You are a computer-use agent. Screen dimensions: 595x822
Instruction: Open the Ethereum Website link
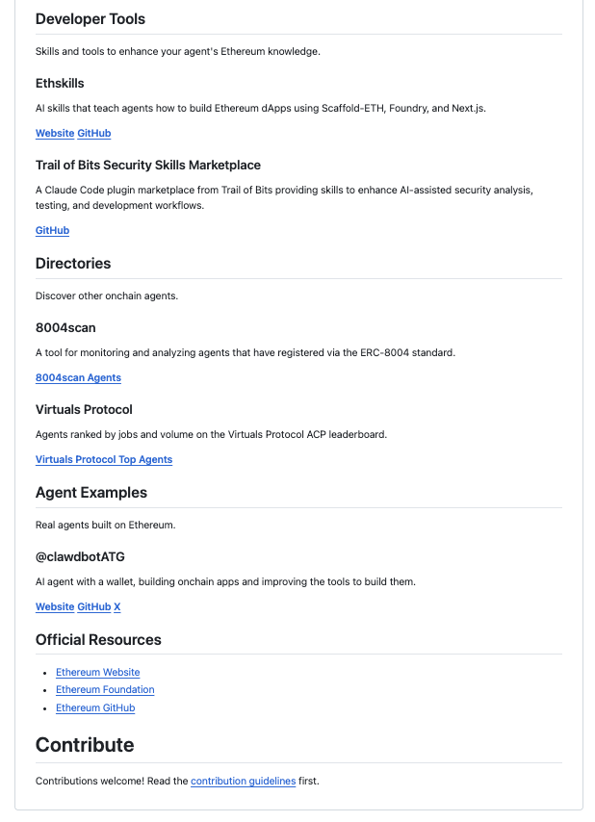98,672
